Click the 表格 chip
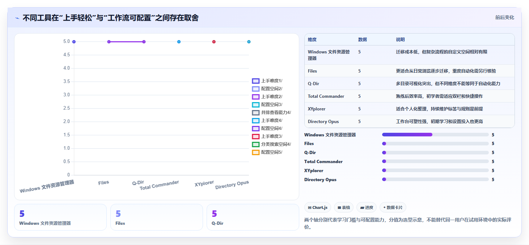 (x=344, y=207)
